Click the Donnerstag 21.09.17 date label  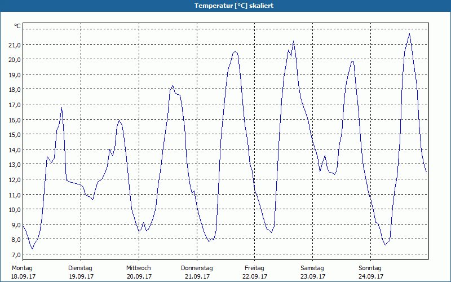click(197, 272)
